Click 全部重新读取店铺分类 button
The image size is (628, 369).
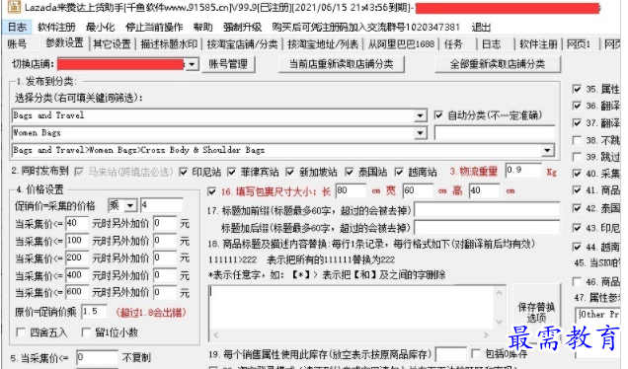(x=498, y=64)
